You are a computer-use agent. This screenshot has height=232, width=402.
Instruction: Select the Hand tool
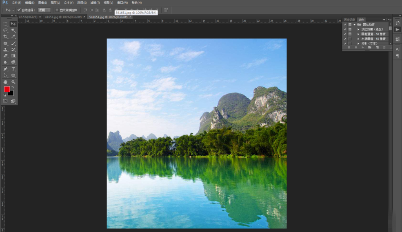(5, 82)
